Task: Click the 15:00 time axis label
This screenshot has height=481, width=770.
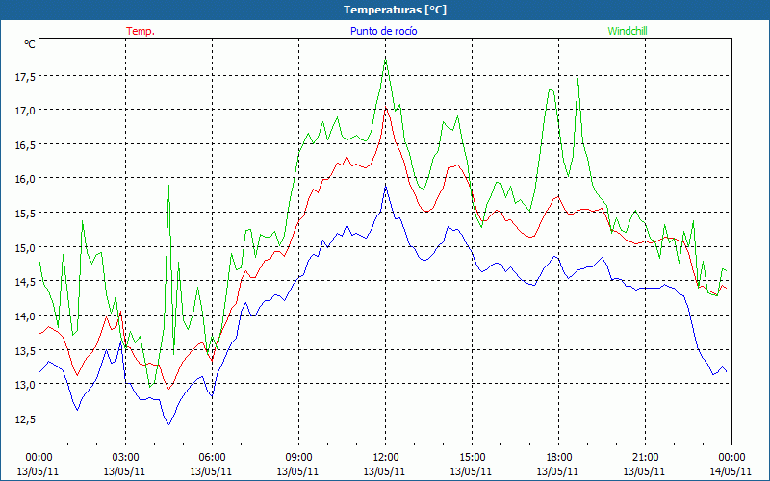Action: click(472, 458)
